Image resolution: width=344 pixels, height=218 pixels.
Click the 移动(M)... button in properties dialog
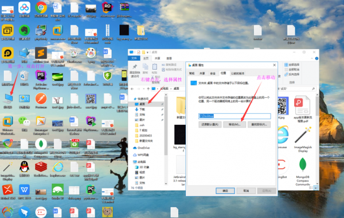(234, 124)
